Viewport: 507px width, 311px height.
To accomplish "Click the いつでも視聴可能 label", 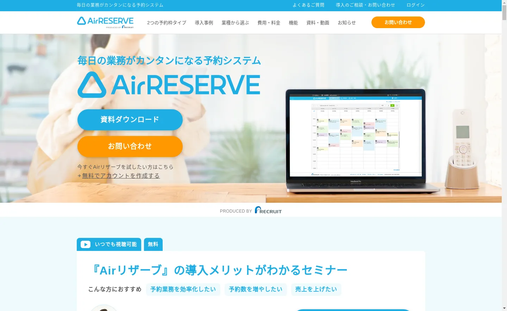I will tap(116, 244).
